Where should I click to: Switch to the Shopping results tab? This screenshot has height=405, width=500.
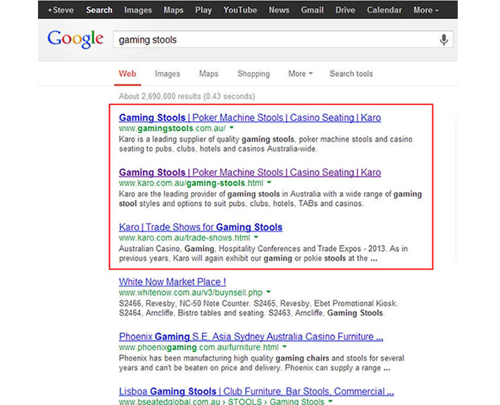click(x=254, y=74)
